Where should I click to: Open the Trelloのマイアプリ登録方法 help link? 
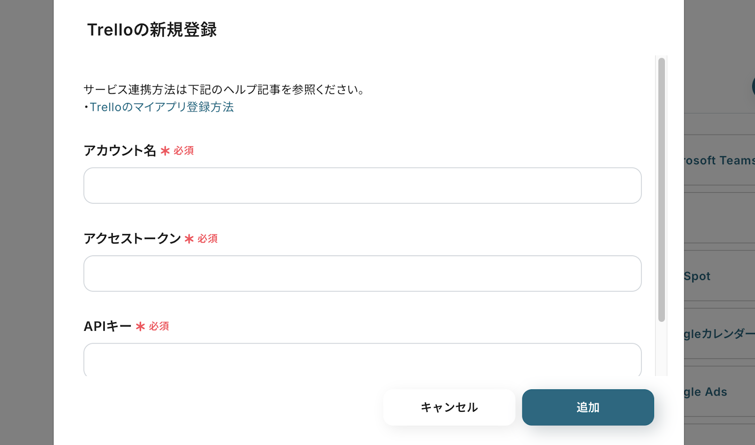tap(161, 107)
